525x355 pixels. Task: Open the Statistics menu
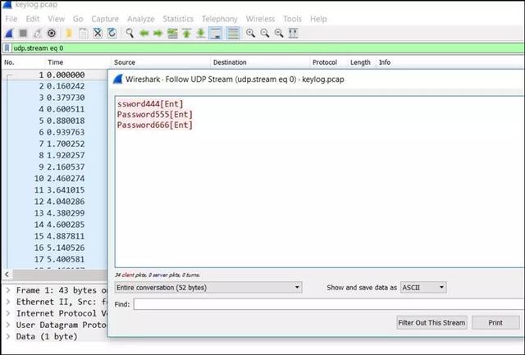point(178,19)
